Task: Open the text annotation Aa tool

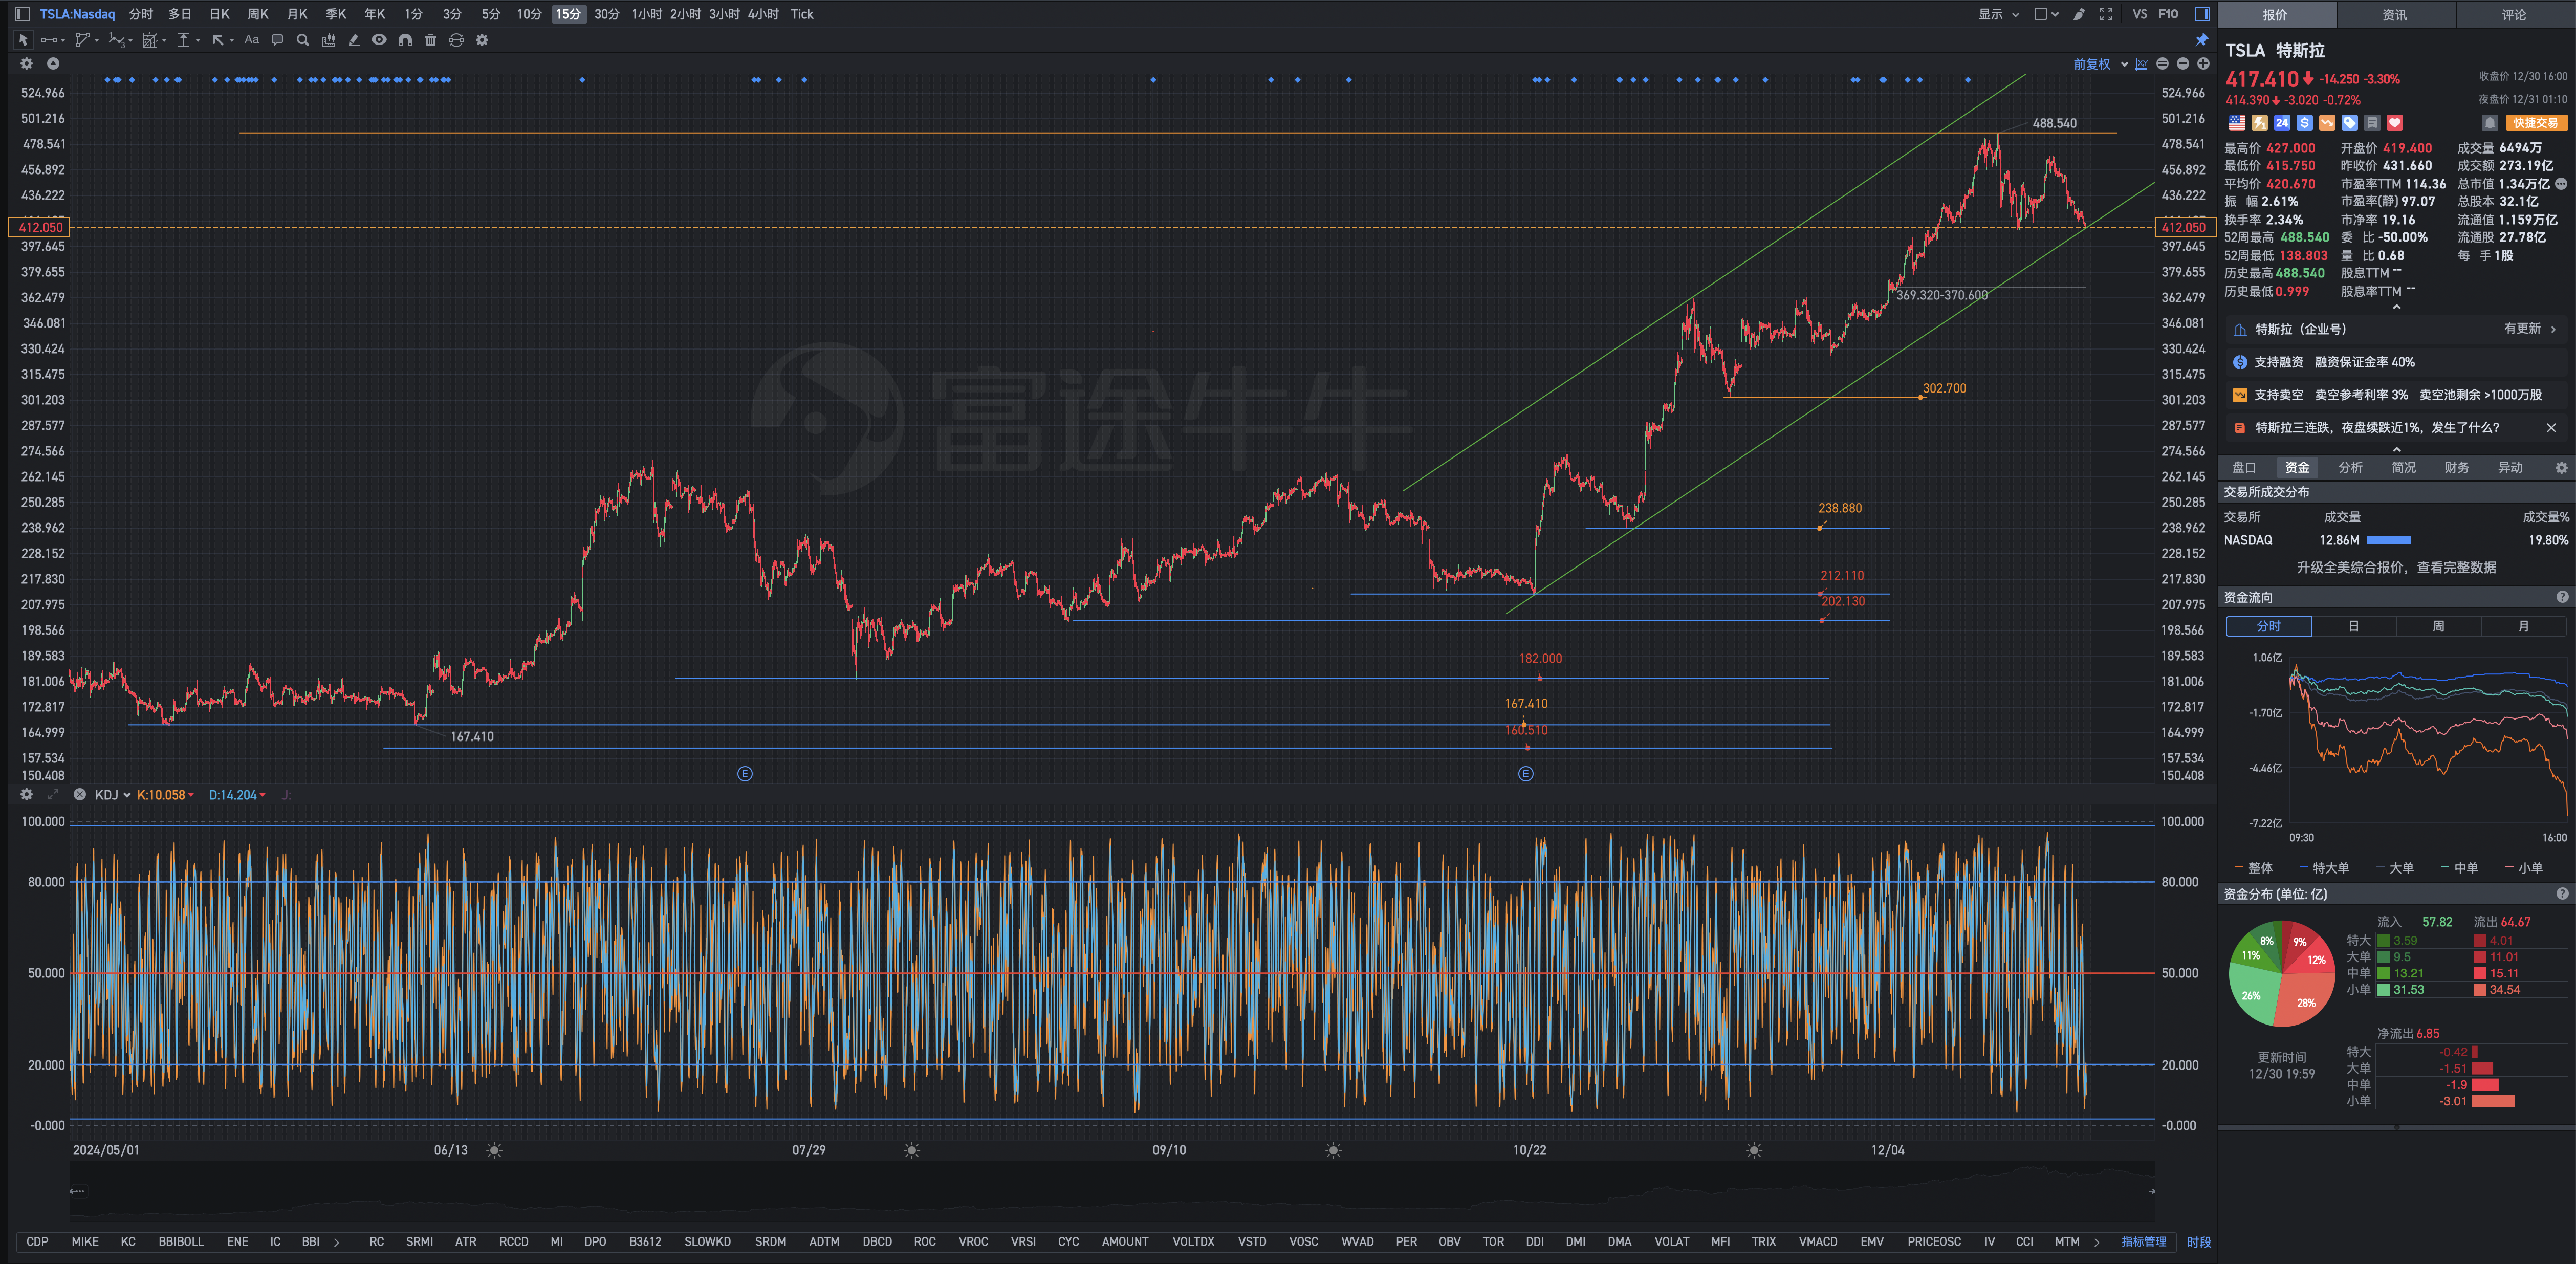Action: [252, 40]
